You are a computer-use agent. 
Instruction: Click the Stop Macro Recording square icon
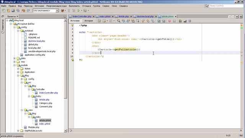[x=175, y=21]
